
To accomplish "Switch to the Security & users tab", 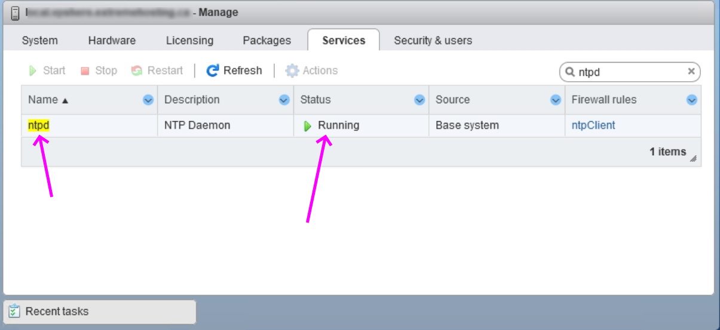I will pos(433,41).
